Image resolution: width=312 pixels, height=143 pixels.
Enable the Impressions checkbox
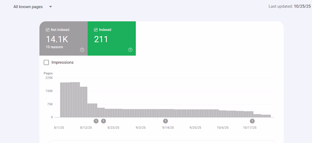pos(46,62)
